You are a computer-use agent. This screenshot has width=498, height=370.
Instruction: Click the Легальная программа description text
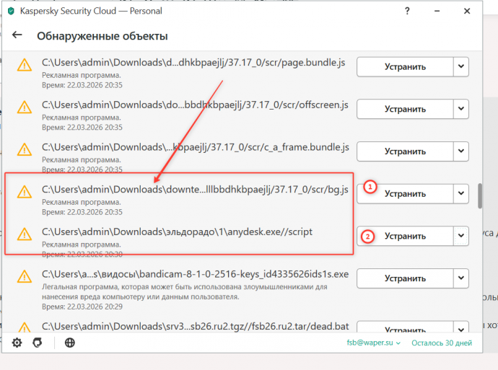185,291
